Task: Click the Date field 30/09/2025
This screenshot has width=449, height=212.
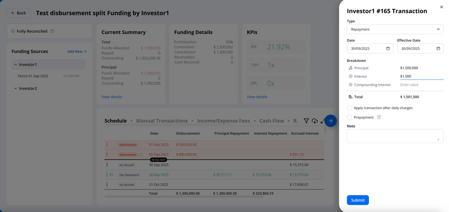Action: pos(370,49)
